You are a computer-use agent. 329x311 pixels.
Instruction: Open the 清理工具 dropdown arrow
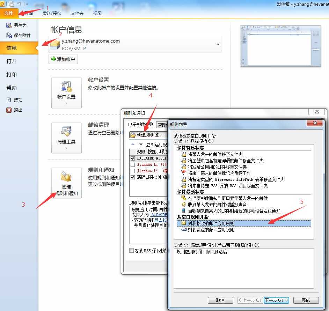pyautogui.click(x=66, y=148)
